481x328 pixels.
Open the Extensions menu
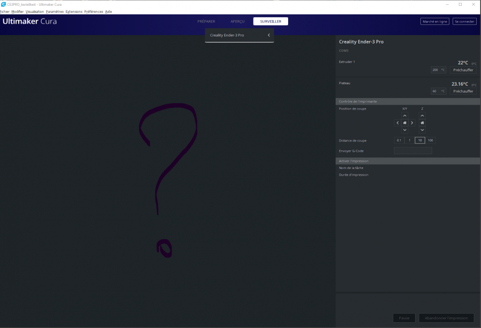[x=74, y=12]
